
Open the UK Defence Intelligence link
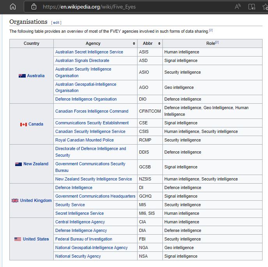[74, 187]
